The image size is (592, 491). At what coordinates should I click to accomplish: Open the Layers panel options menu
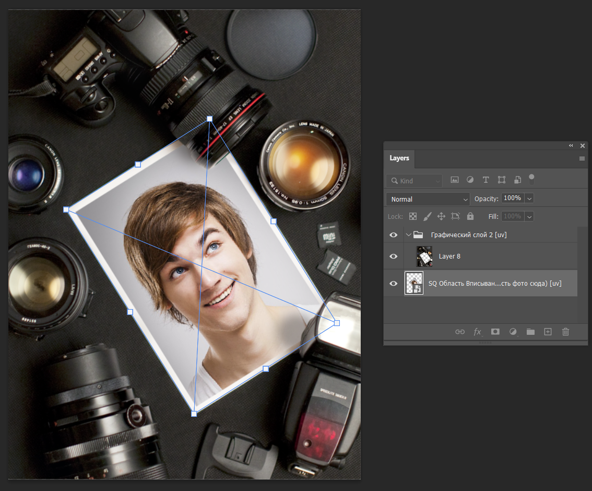click(x=582, y=158)
